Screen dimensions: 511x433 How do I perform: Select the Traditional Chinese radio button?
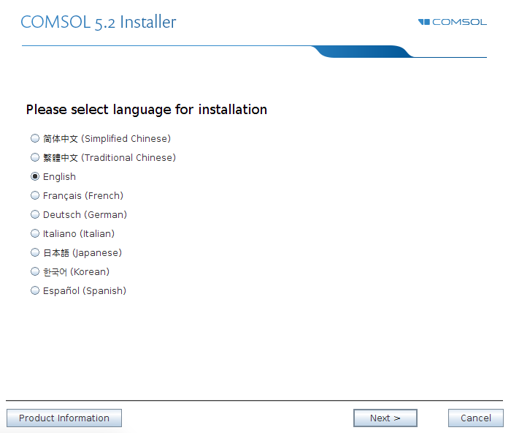tap(35, 157)
